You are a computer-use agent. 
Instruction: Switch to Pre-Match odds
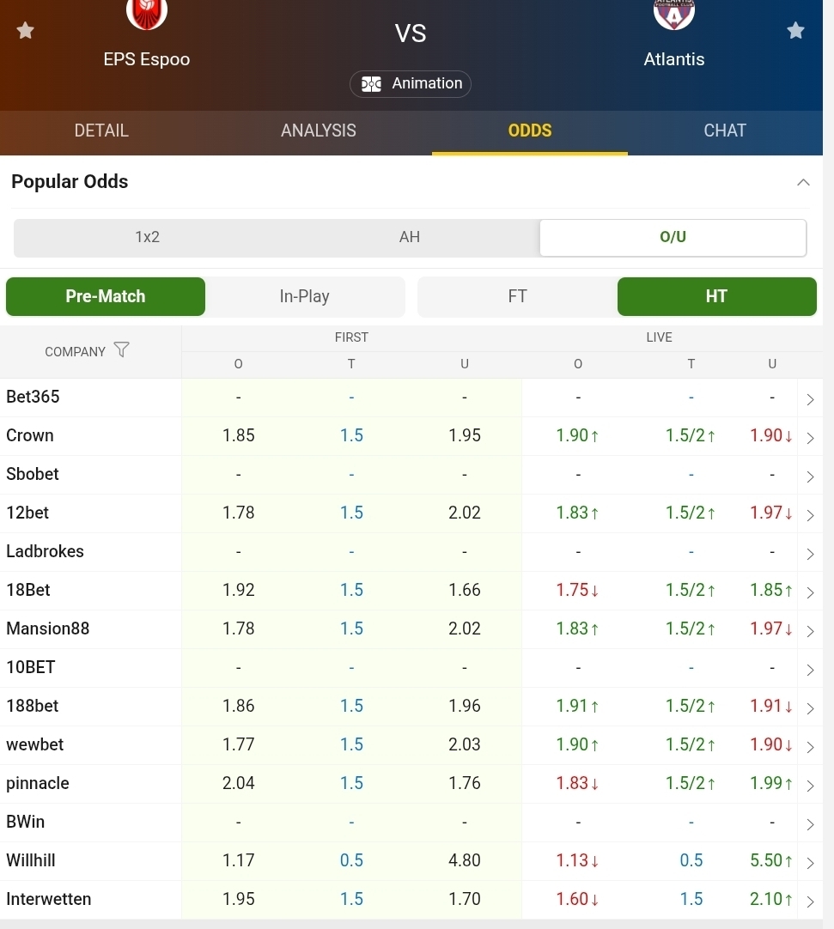[106, 296]
